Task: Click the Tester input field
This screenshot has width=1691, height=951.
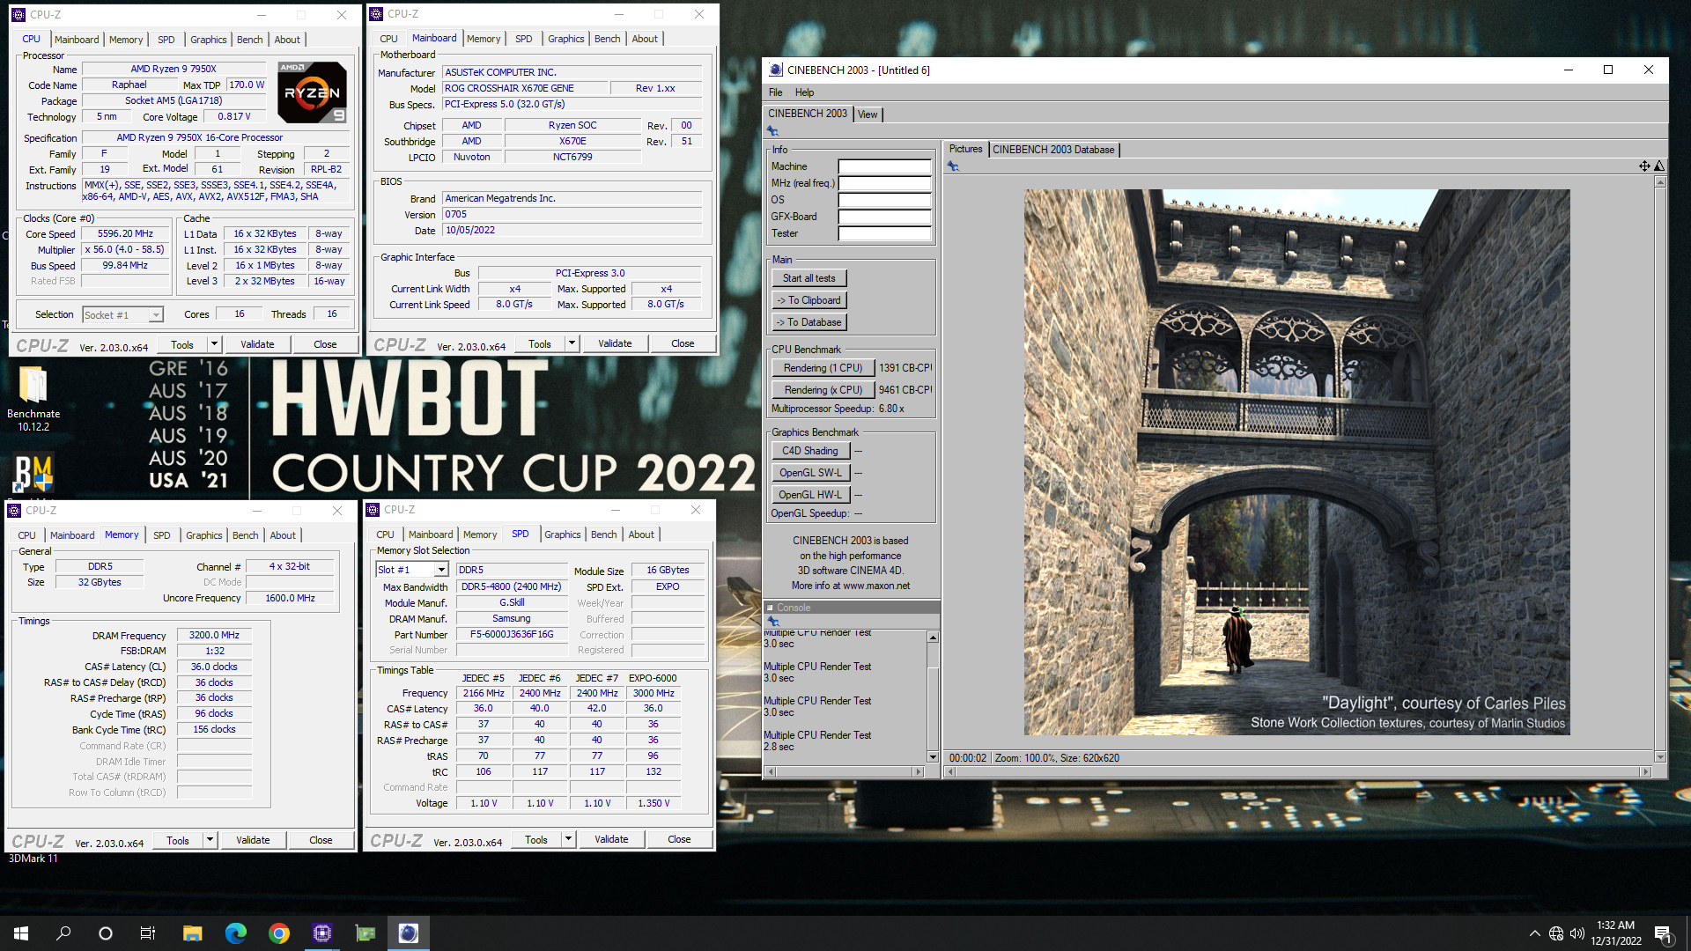Action: click(884, 233)
